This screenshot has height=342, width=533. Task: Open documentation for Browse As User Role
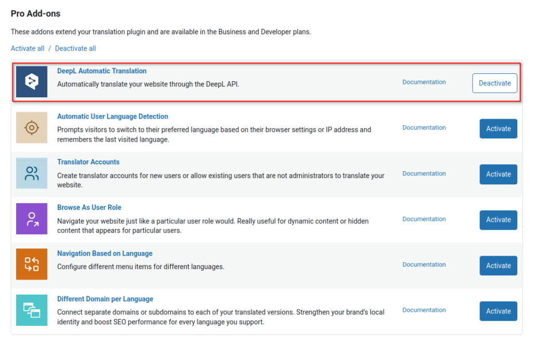[x=424, y=219]
